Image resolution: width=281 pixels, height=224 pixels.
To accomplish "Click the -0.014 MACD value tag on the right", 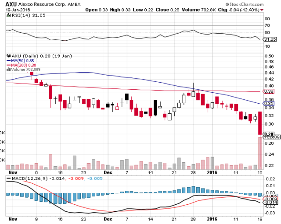I will pyautogui.click(x=270, y=203).
